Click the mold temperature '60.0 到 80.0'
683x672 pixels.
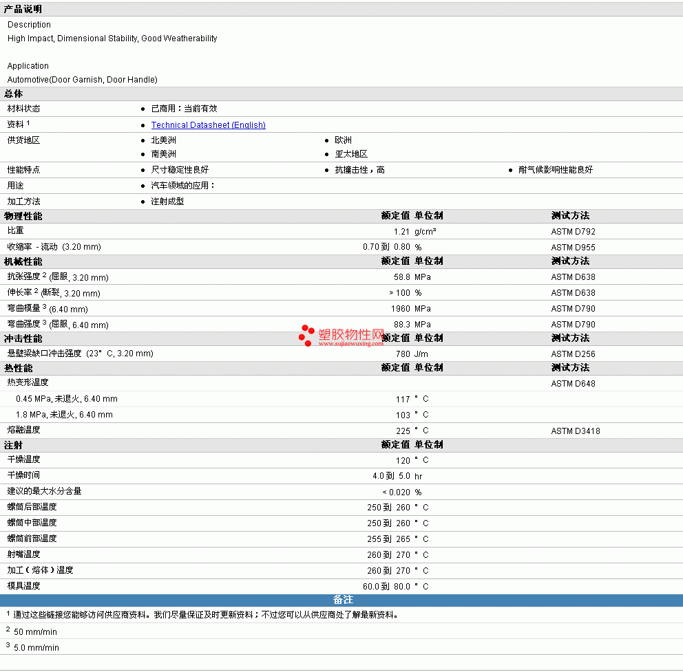[386, 586]
